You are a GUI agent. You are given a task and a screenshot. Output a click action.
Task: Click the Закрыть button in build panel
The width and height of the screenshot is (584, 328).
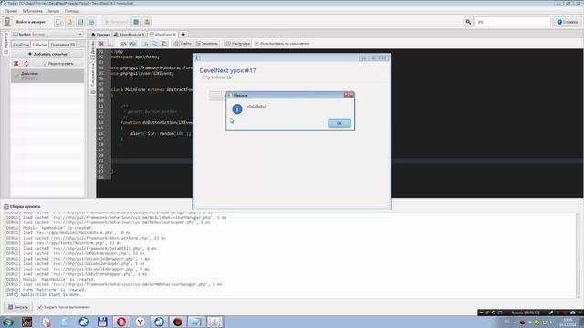pyautogui.click(x=18, y=307)
